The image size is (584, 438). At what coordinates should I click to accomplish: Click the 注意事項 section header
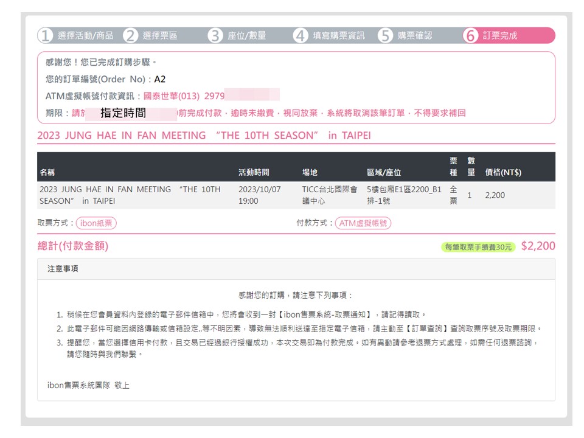63,268
